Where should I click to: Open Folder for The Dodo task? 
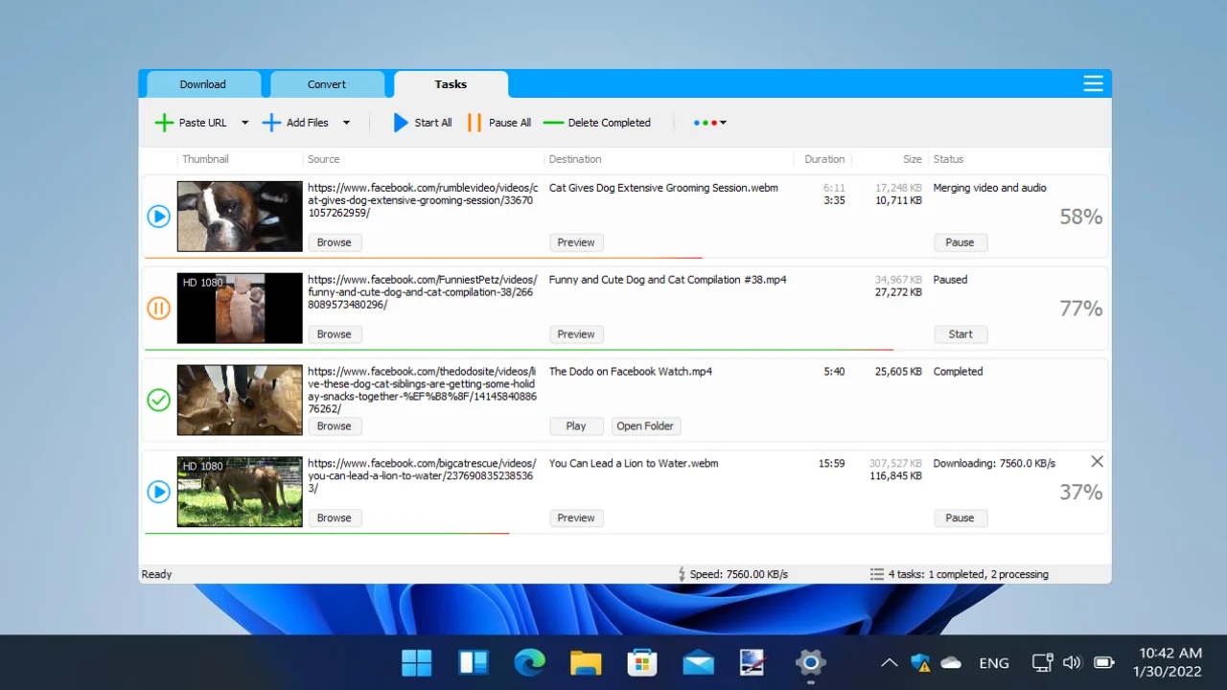[645, 426]
